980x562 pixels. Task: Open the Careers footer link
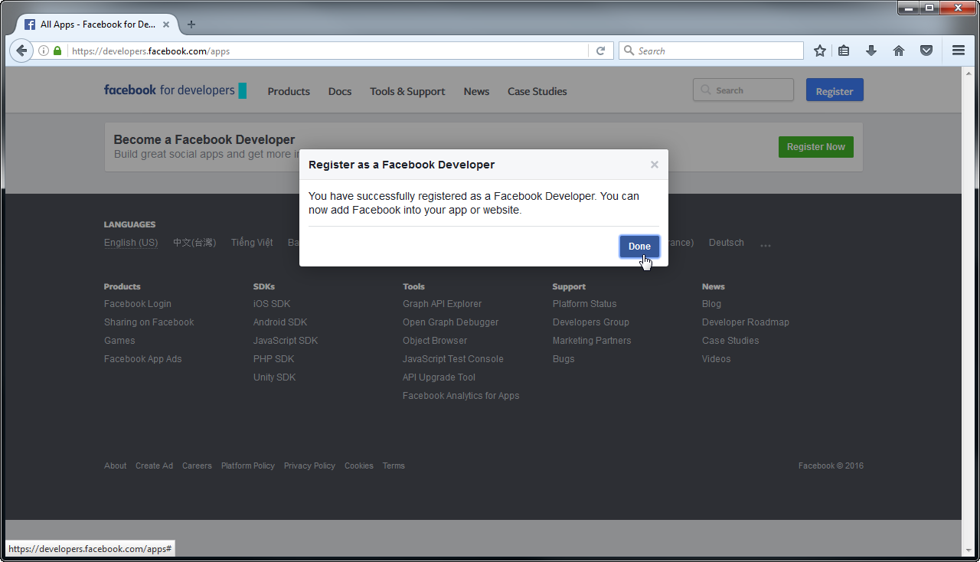pos(197,466)
